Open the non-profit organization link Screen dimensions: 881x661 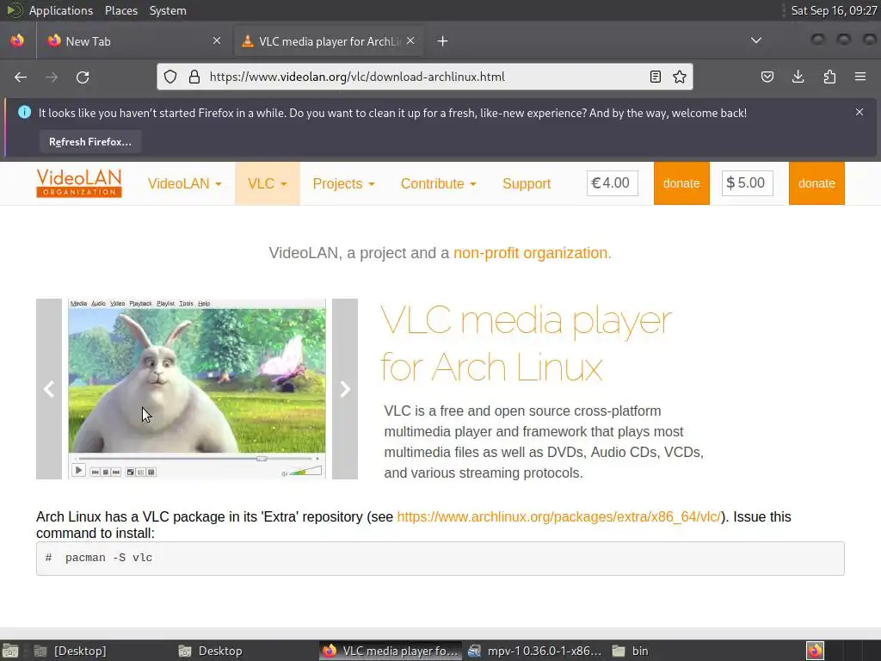pos(530,253)
